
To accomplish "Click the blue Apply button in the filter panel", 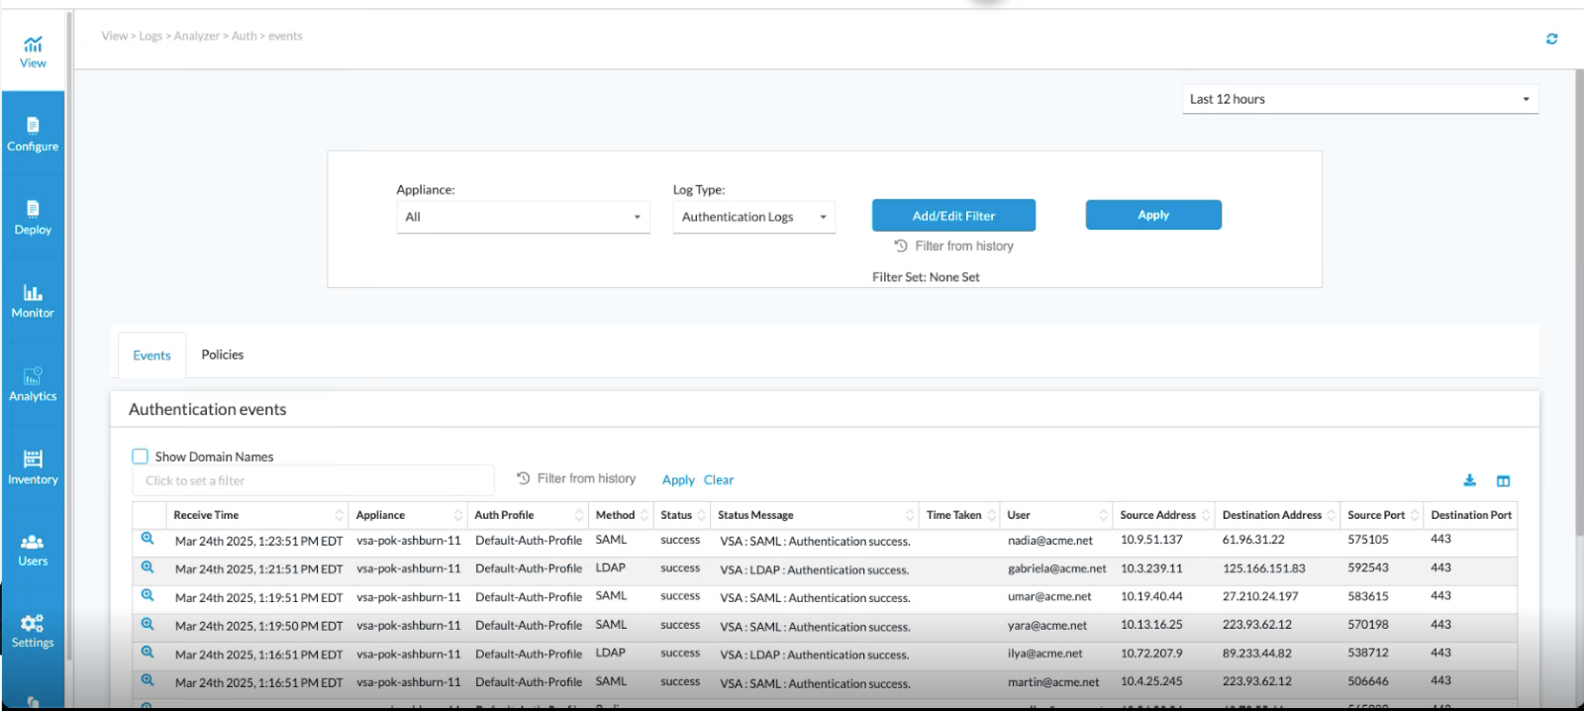I will [x=1153, y=215].
